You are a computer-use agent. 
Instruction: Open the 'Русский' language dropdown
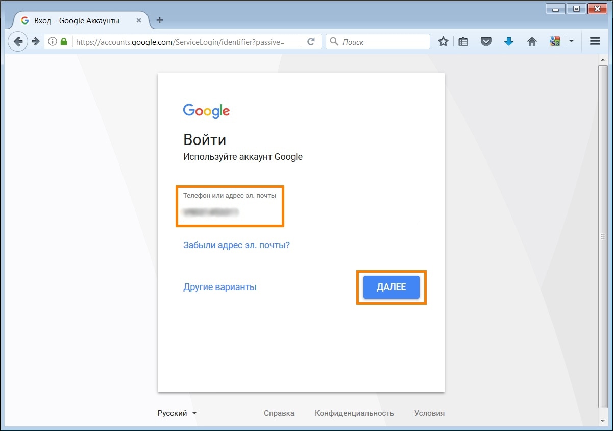(x=177, y=413)
